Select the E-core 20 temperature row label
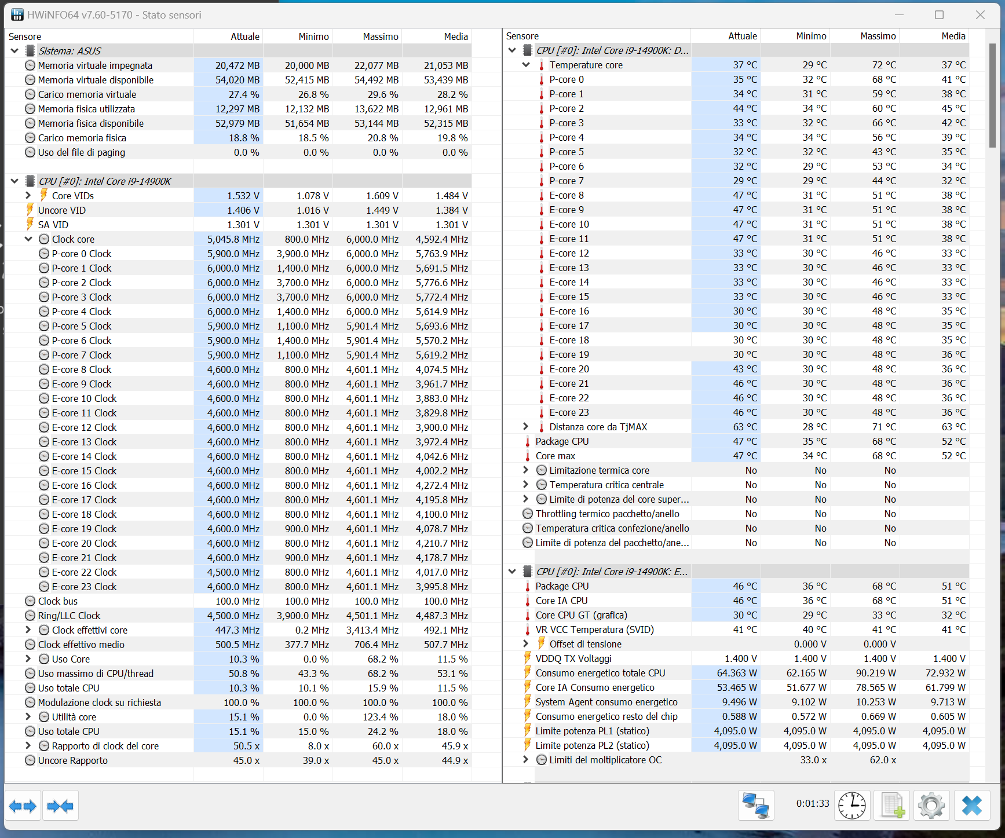Viewport: 1005px width, 838px height. [x=569, y=369]
